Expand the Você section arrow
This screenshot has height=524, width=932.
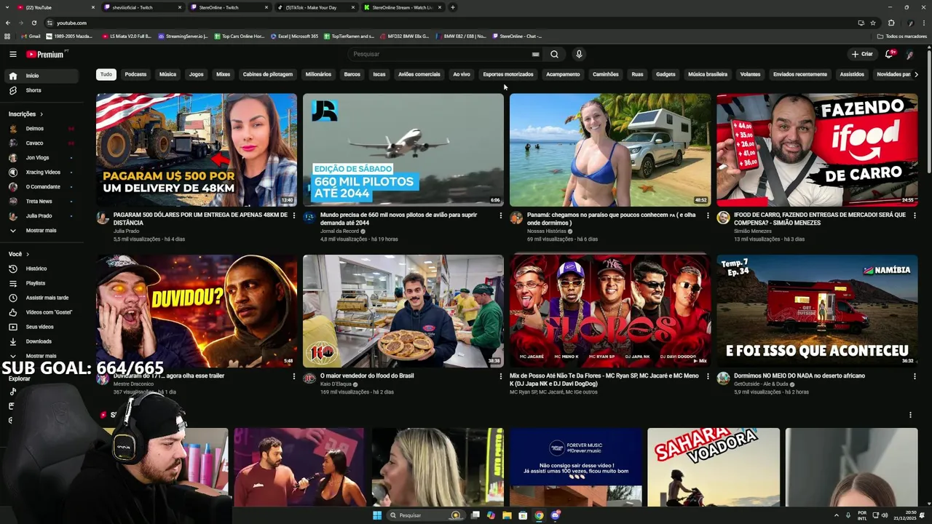pyautogui.click(x=28, y=254)
